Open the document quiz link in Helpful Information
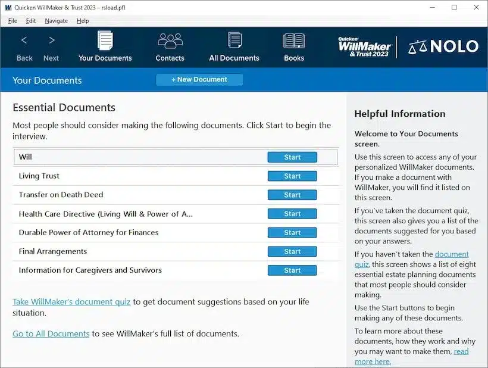488x368 pixels. 411,259
